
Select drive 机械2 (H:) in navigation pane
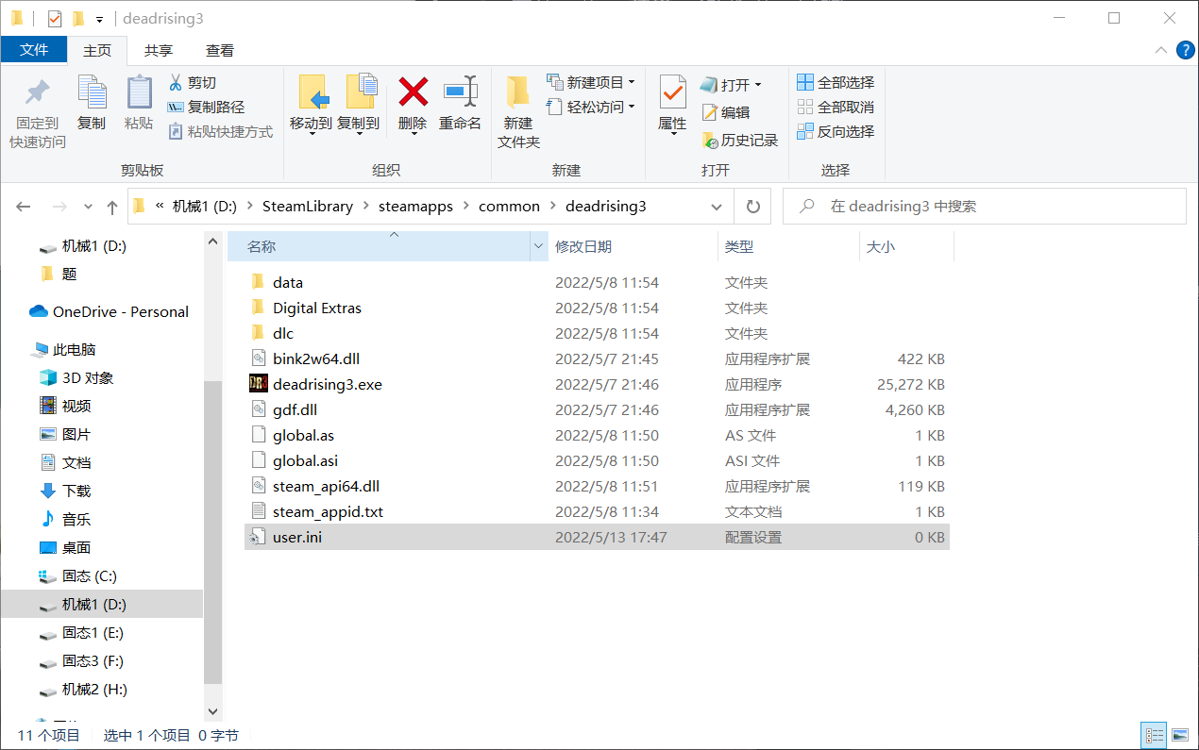tap(82, 689)
